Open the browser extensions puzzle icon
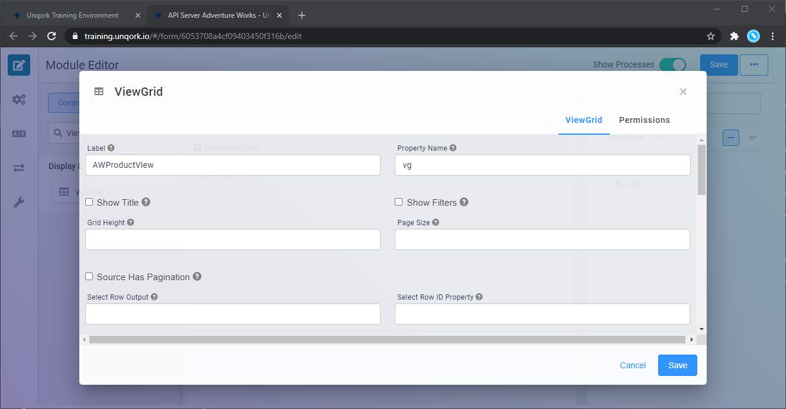Screen dimensions: 786x409 tap(734, 36)
